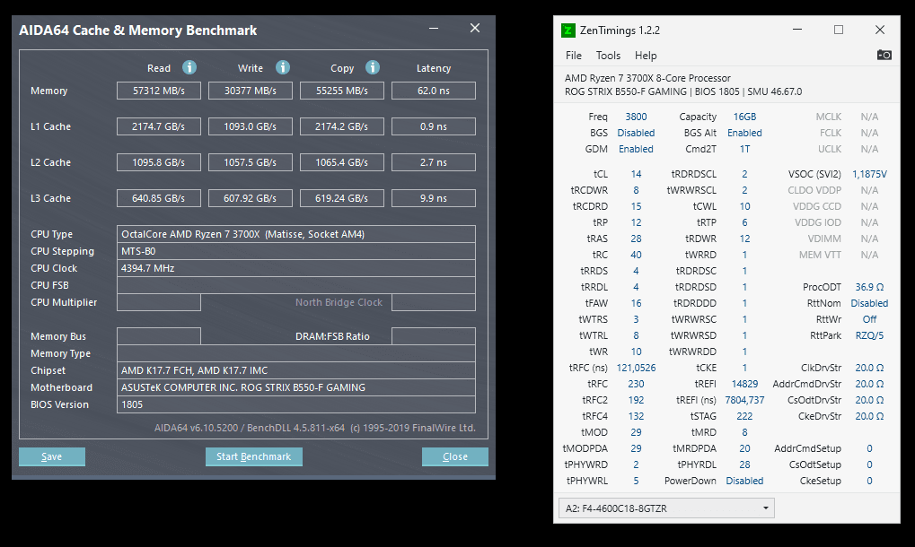Image resolution: width=915 pixels, height=547 pixels.
Task: Click the Freq value 3800
Action: 636,117
